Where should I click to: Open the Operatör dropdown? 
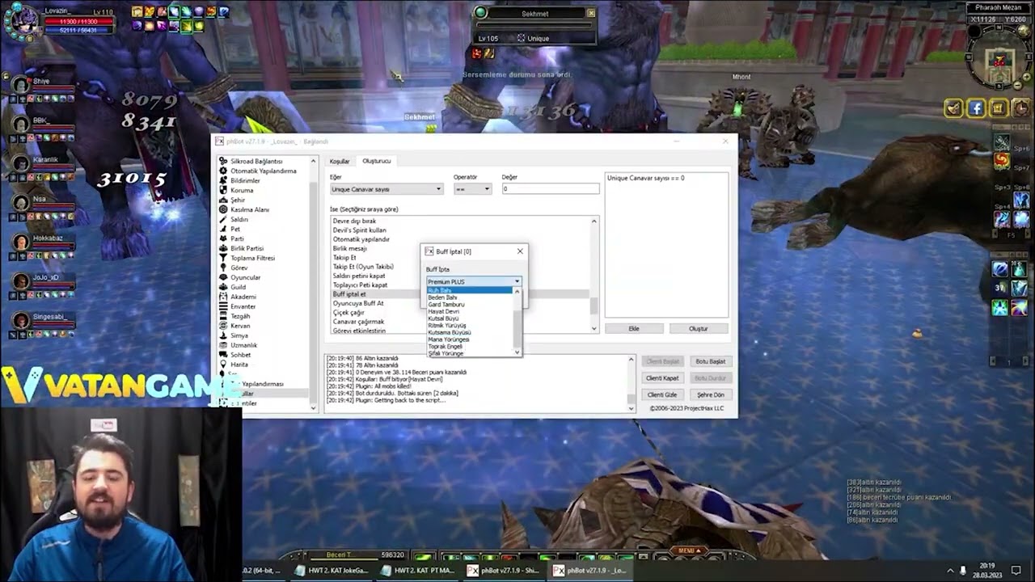(472, 189)
